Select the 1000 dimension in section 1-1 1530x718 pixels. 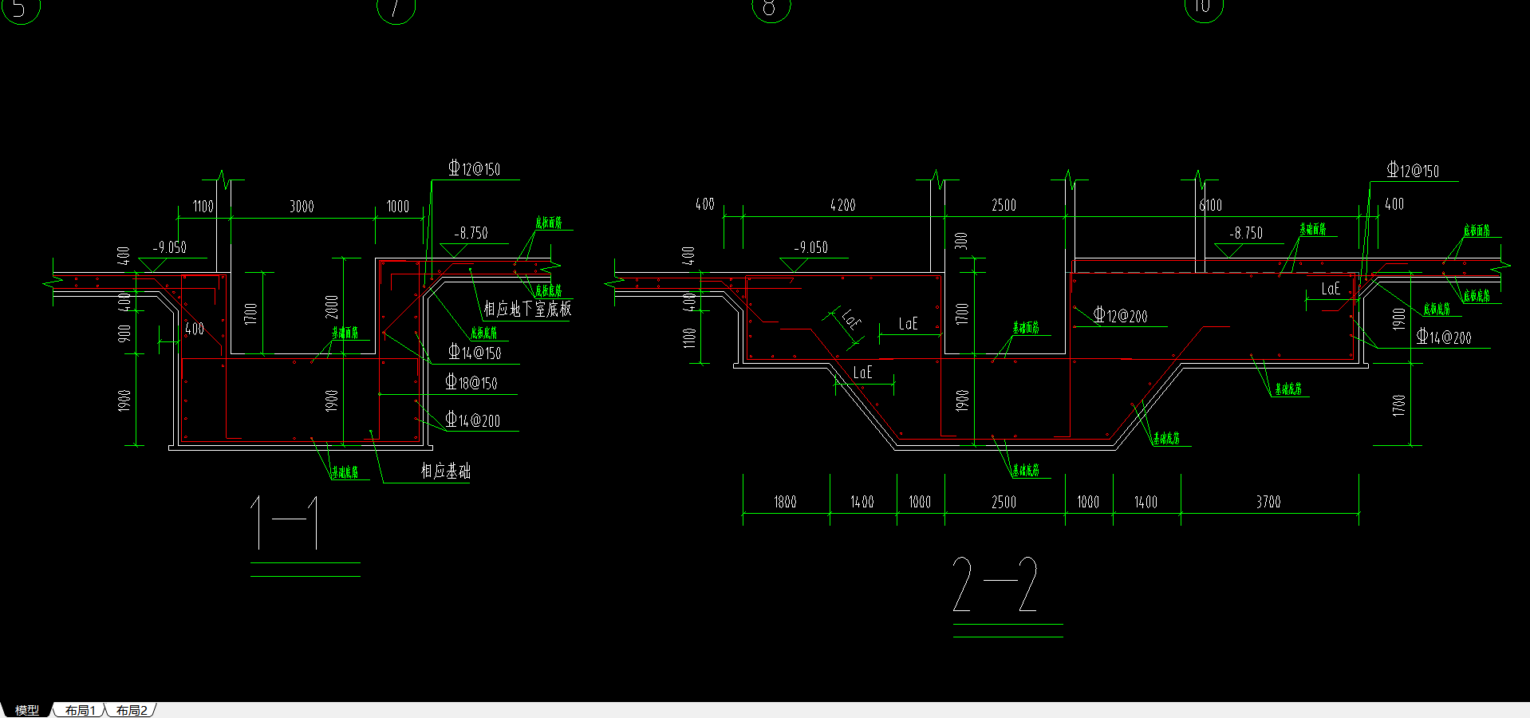tap(398, 207)
